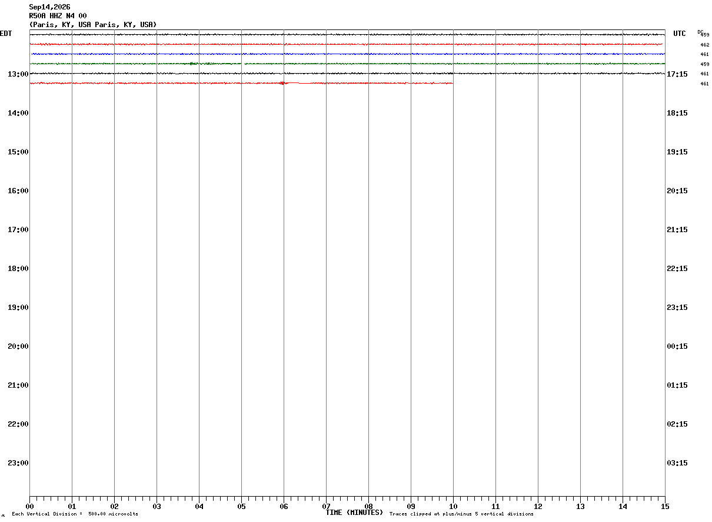Select minute 06 on the bottom axis
The height and width of the screenshot is (522, 712).
pos(284,507)
